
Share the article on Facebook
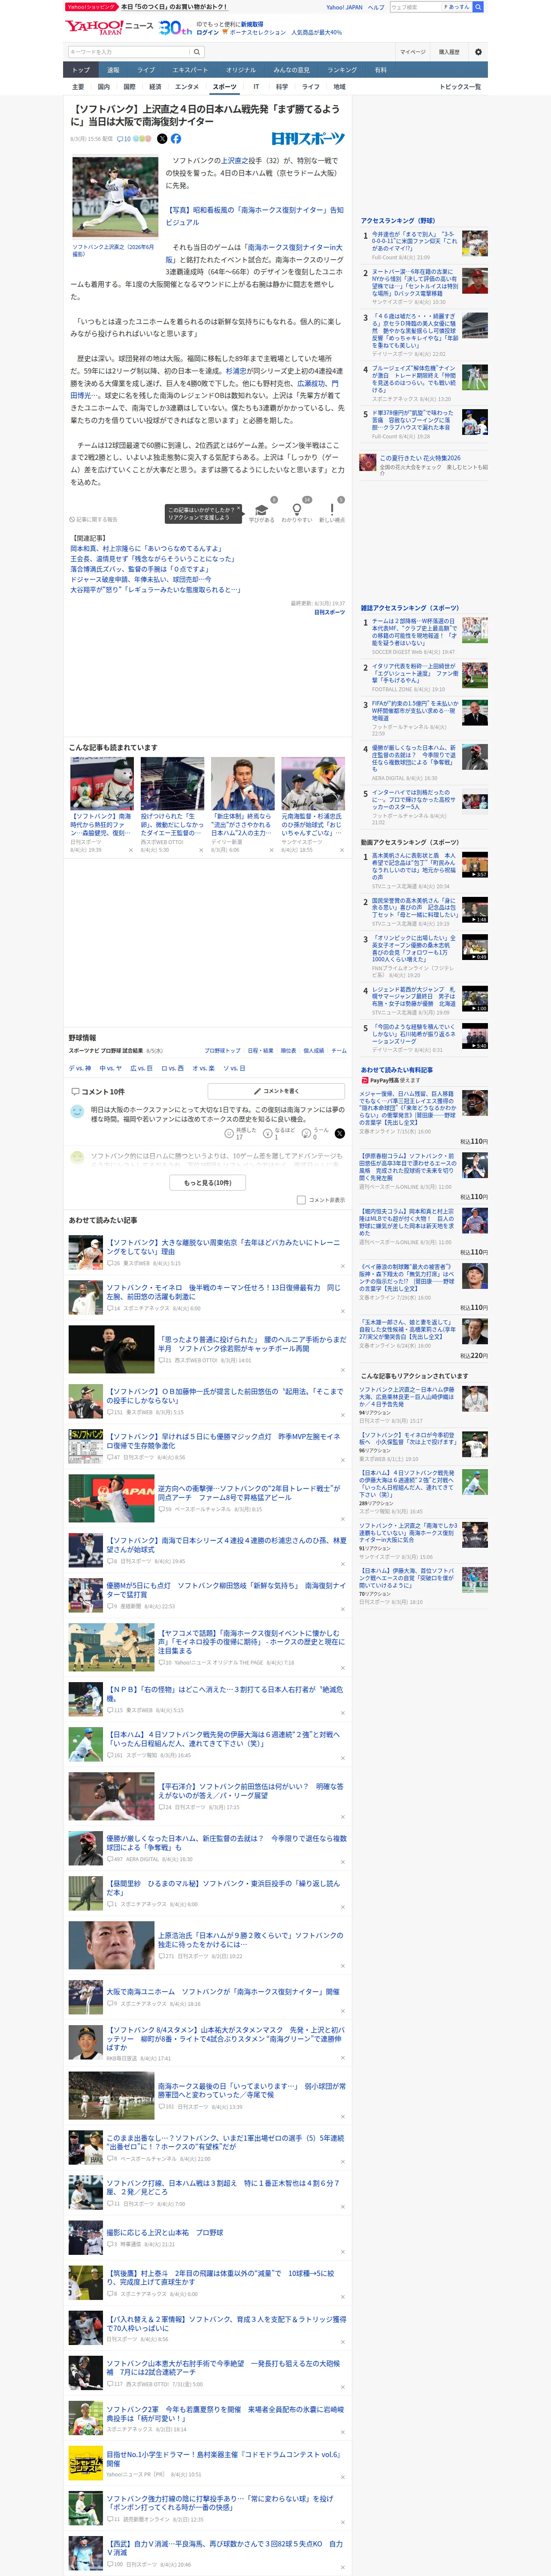(176, 139)
